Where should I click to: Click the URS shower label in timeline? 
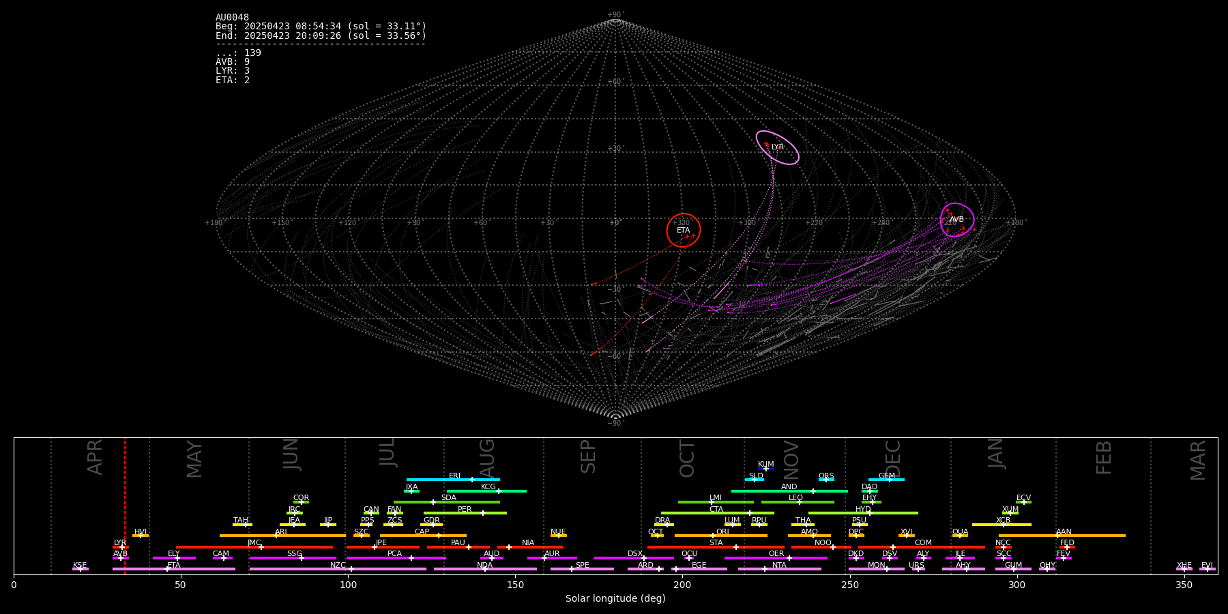[917, 566]
